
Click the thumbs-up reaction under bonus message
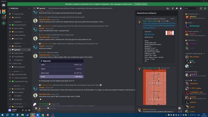pyautogui.click(x=41, y=99)
